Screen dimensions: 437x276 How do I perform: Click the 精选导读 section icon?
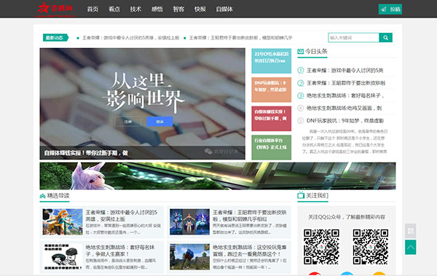coord(43,196)
